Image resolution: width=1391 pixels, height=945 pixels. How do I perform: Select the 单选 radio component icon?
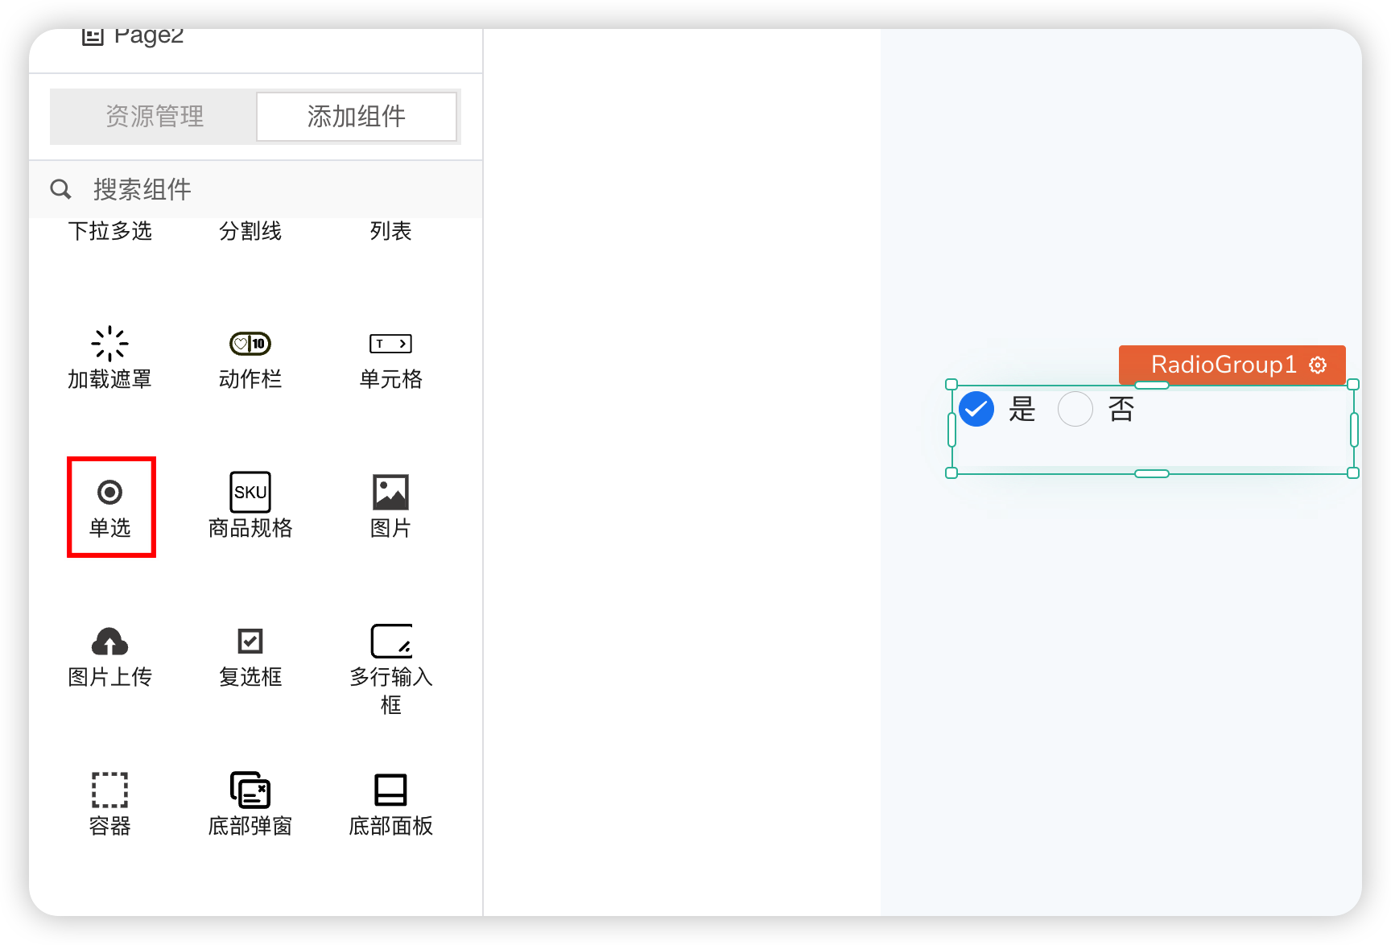[x=109, y=493]
